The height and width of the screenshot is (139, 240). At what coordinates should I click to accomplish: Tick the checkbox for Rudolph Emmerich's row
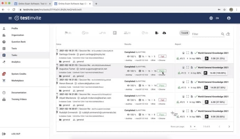point(57,109)
